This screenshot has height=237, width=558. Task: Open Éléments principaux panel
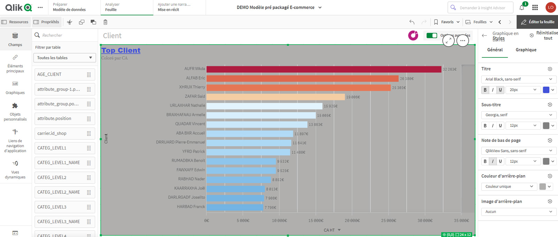(15, 64)
